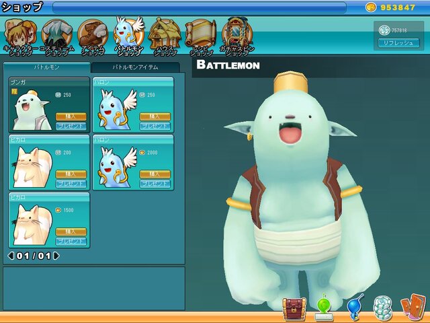
Task: Switch to the バトルモンアイテム tab
Action: pyautogui.click(x=135, y=68)
